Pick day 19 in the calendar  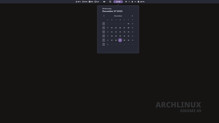click(x=116, y=36)
